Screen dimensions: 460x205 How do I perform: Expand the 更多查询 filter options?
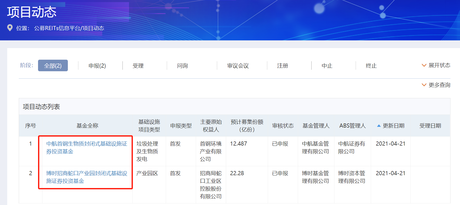pyautogui.click(x=436, y=85)
